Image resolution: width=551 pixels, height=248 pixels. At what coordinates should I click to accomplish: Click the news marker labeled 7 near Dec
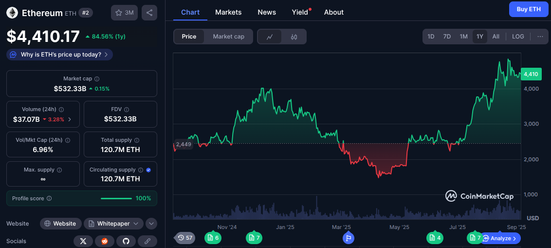pos(255,238)
